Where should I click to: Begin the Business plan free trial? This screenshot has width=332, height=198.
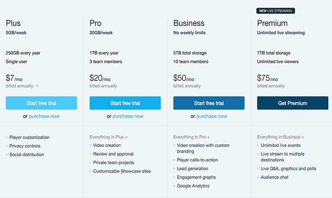click(x=209, y=103)
